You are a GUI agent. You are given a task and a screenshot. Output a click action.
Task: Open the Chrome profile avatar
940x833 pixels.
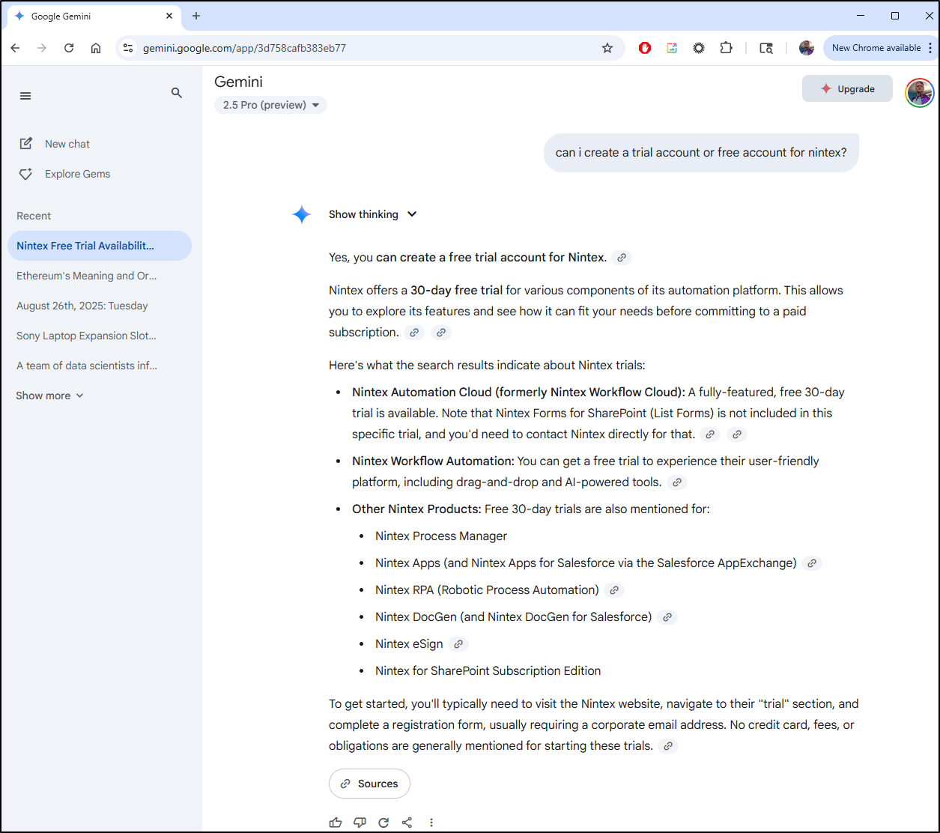[x=807, y=48]
